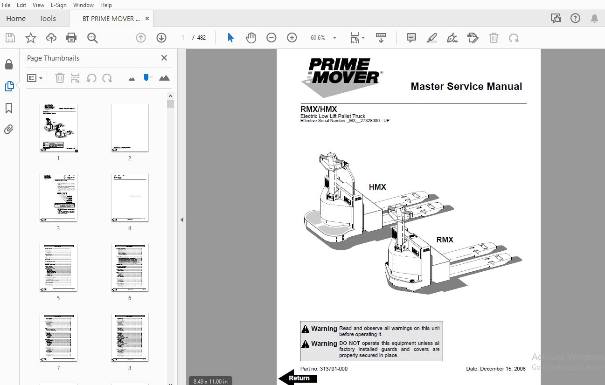Select the page 8 thumbnail

(130, 337)
